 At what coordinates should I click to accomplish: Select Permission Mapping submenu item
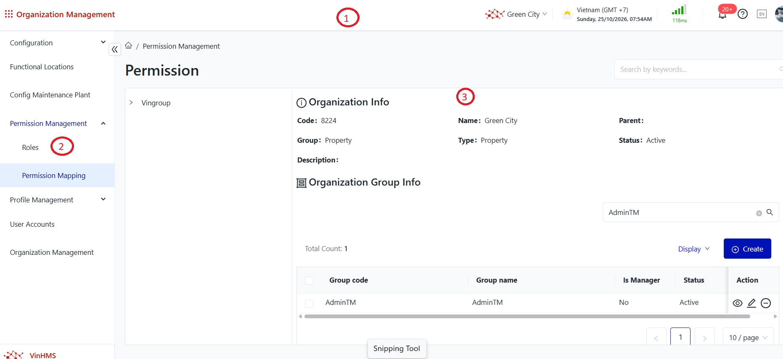[x=57, y=176]
